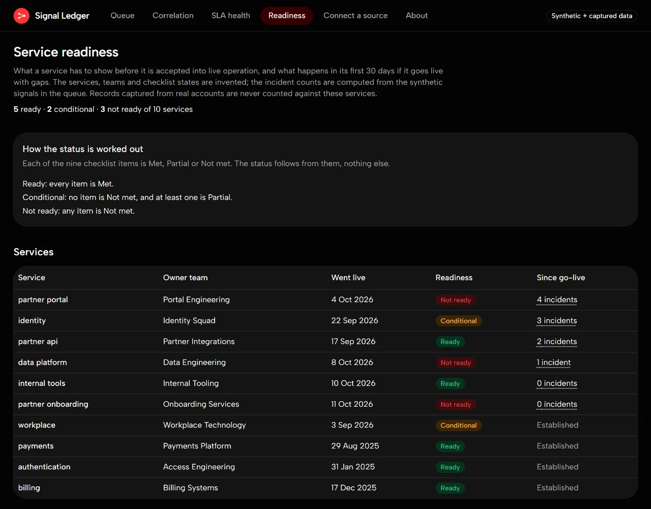Open partner onboarding's 0 incidents link
Viewport: 651px width, 509px height.
click(x=557, y=404)
